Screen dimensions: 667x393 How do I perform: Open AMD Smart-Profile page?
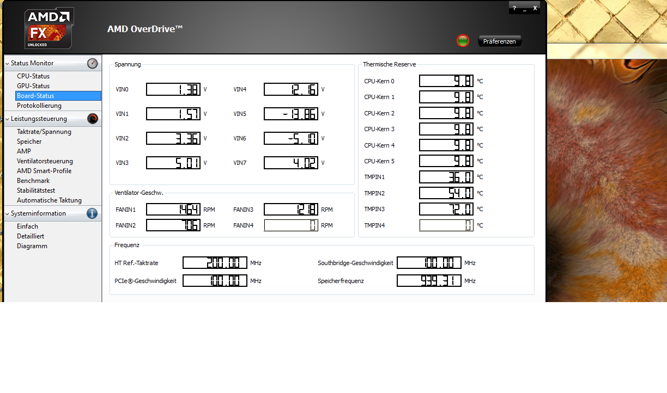click(44, 171)
